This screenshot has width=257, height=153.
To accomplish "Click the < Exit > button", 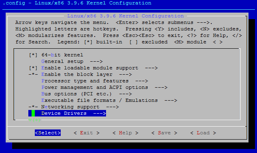I will coord(87,133).
